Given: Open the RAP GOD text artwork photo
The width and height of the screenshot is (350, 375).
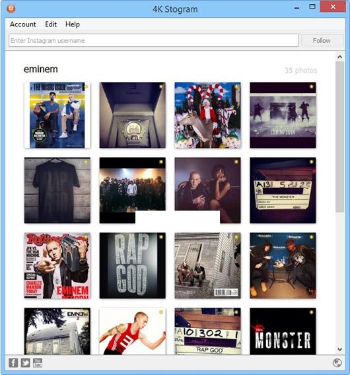Looking at the screenshot, I should (133, 265).
